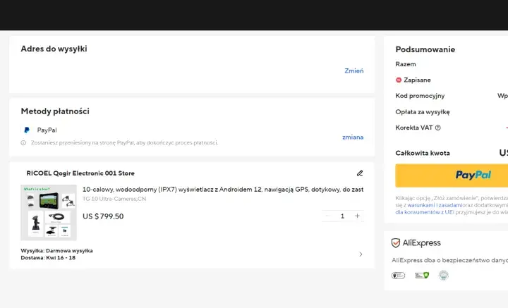Screen dimensions: 508x308
Task: Click the 10-calowy product title text
Action: tap(223, 190)
